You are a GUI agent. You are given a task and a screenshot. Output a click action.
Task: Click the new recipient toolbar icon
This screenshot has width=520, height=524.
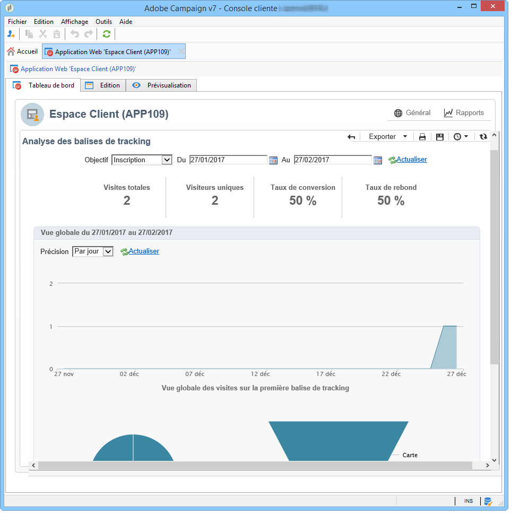point(11,34)
